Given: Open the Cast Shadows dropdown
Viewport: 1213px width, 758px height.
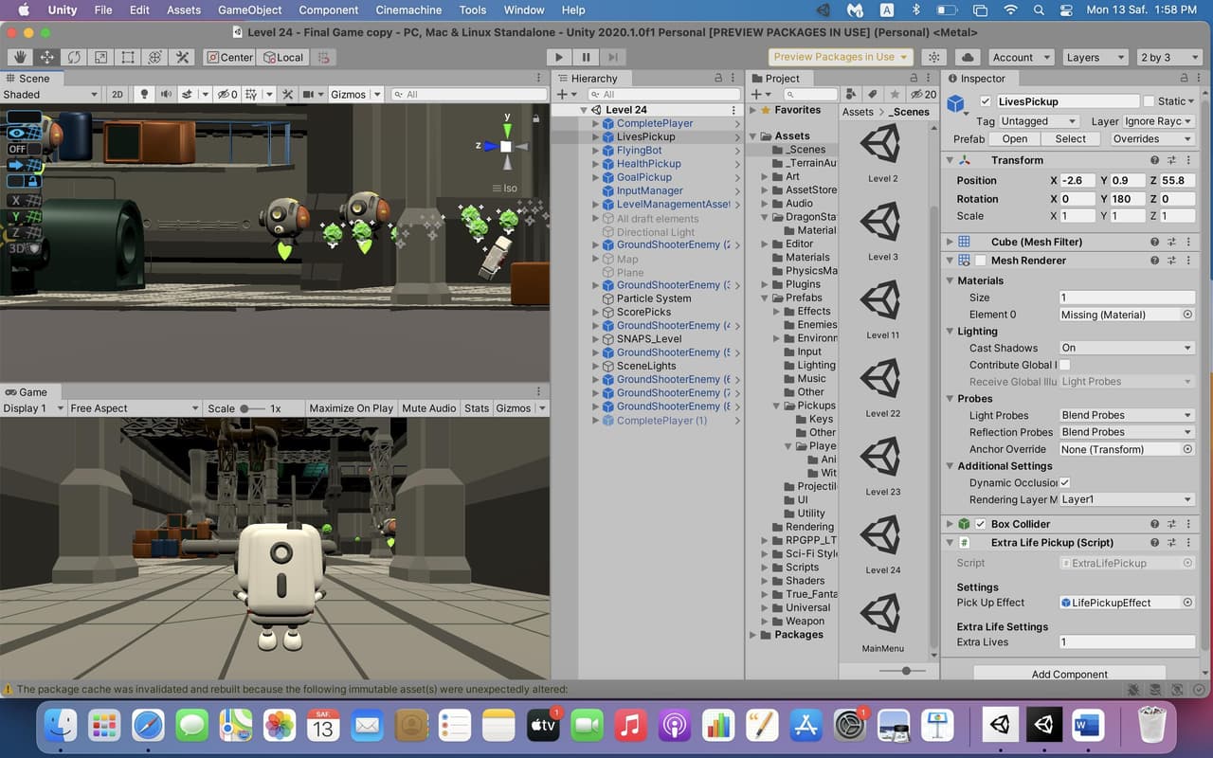Looking at the screenshot, I should click(1126, 348).
